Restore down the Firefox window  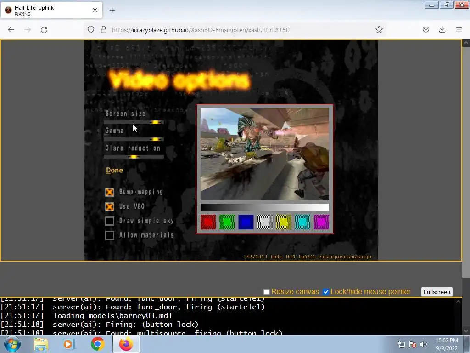(x=446, y=5)
